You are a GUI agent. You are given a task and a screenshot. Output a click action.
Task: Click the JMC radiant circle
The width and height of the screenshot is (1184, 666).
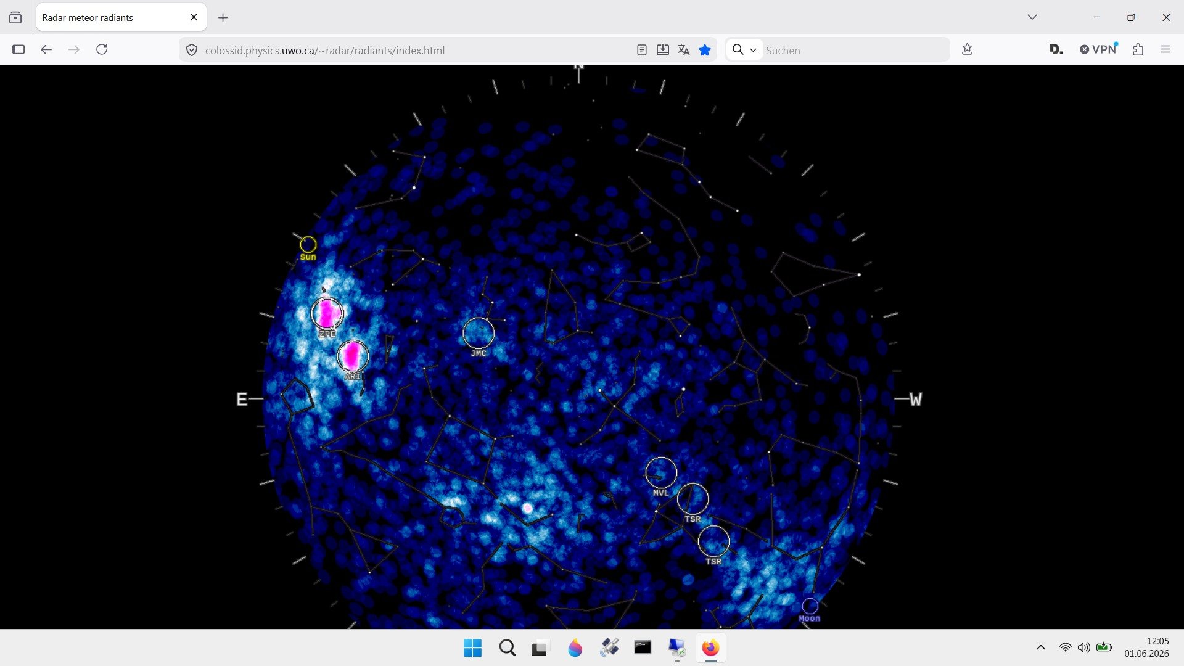[479, 334]
